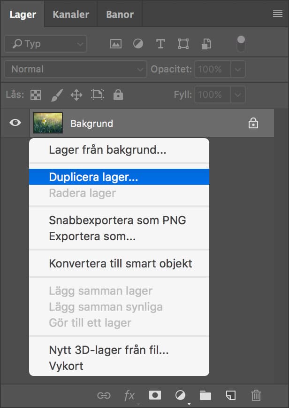The image size is (289, 408).
Task: Create new fill or adjustment layer icon
Action: point(180,395)
